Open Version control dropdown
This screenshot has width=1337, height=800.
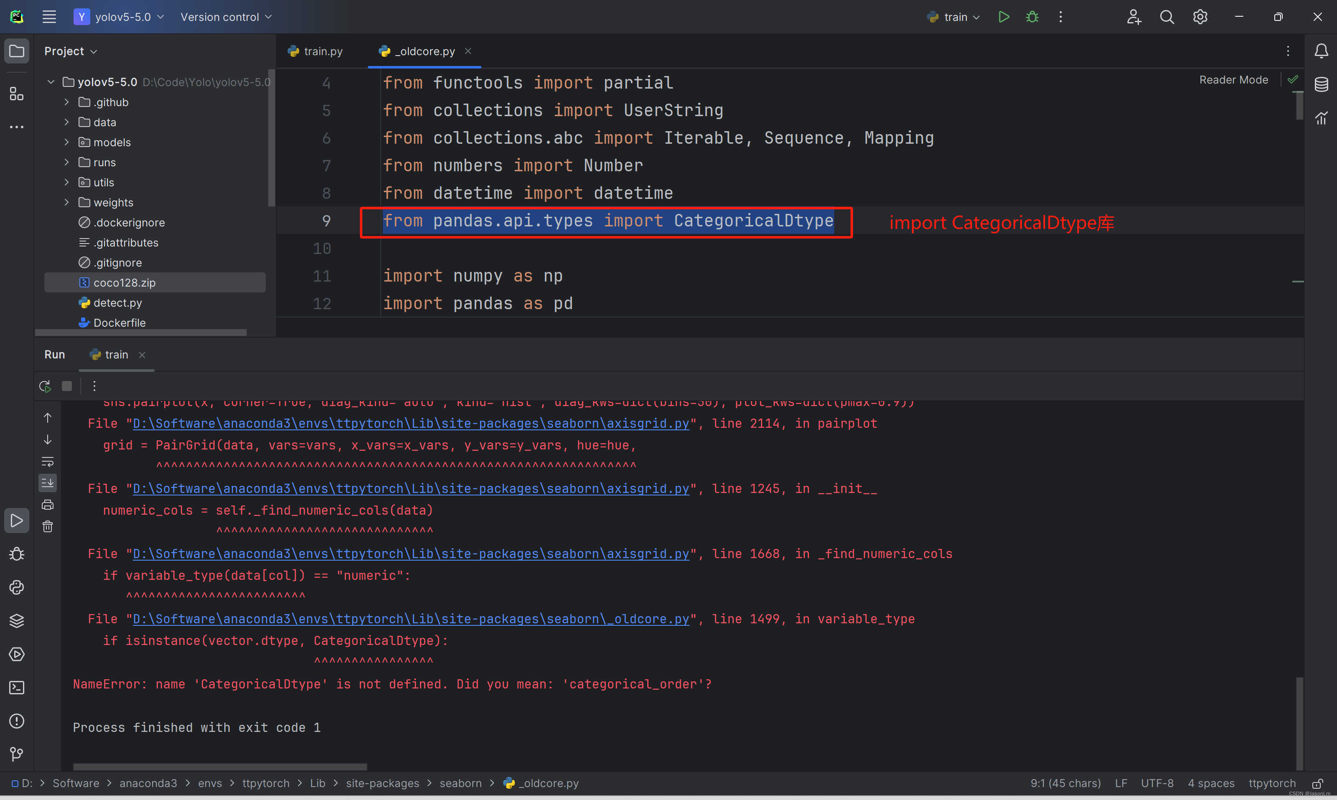coord(226,17)
